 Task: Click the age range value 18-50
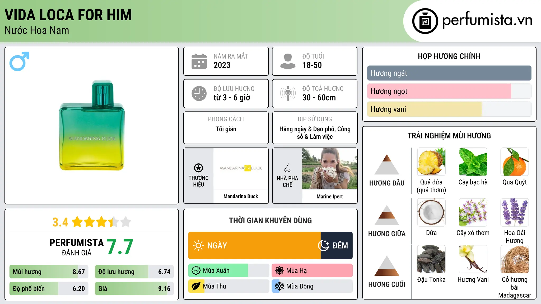312,65
